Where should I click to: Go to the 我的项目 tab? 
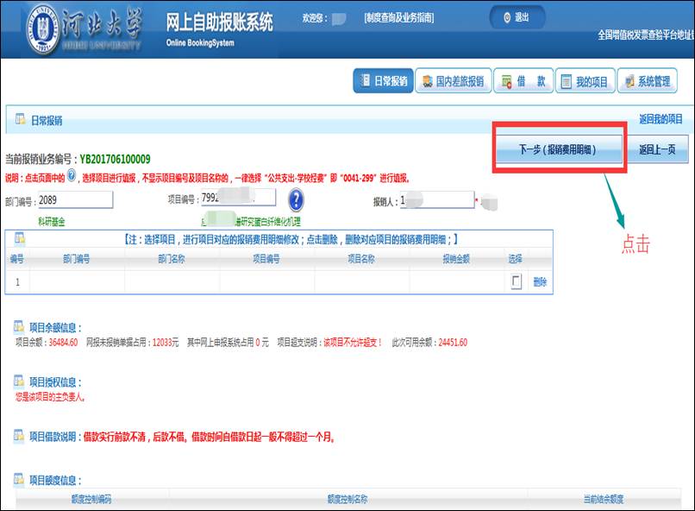tap(585, 81)
